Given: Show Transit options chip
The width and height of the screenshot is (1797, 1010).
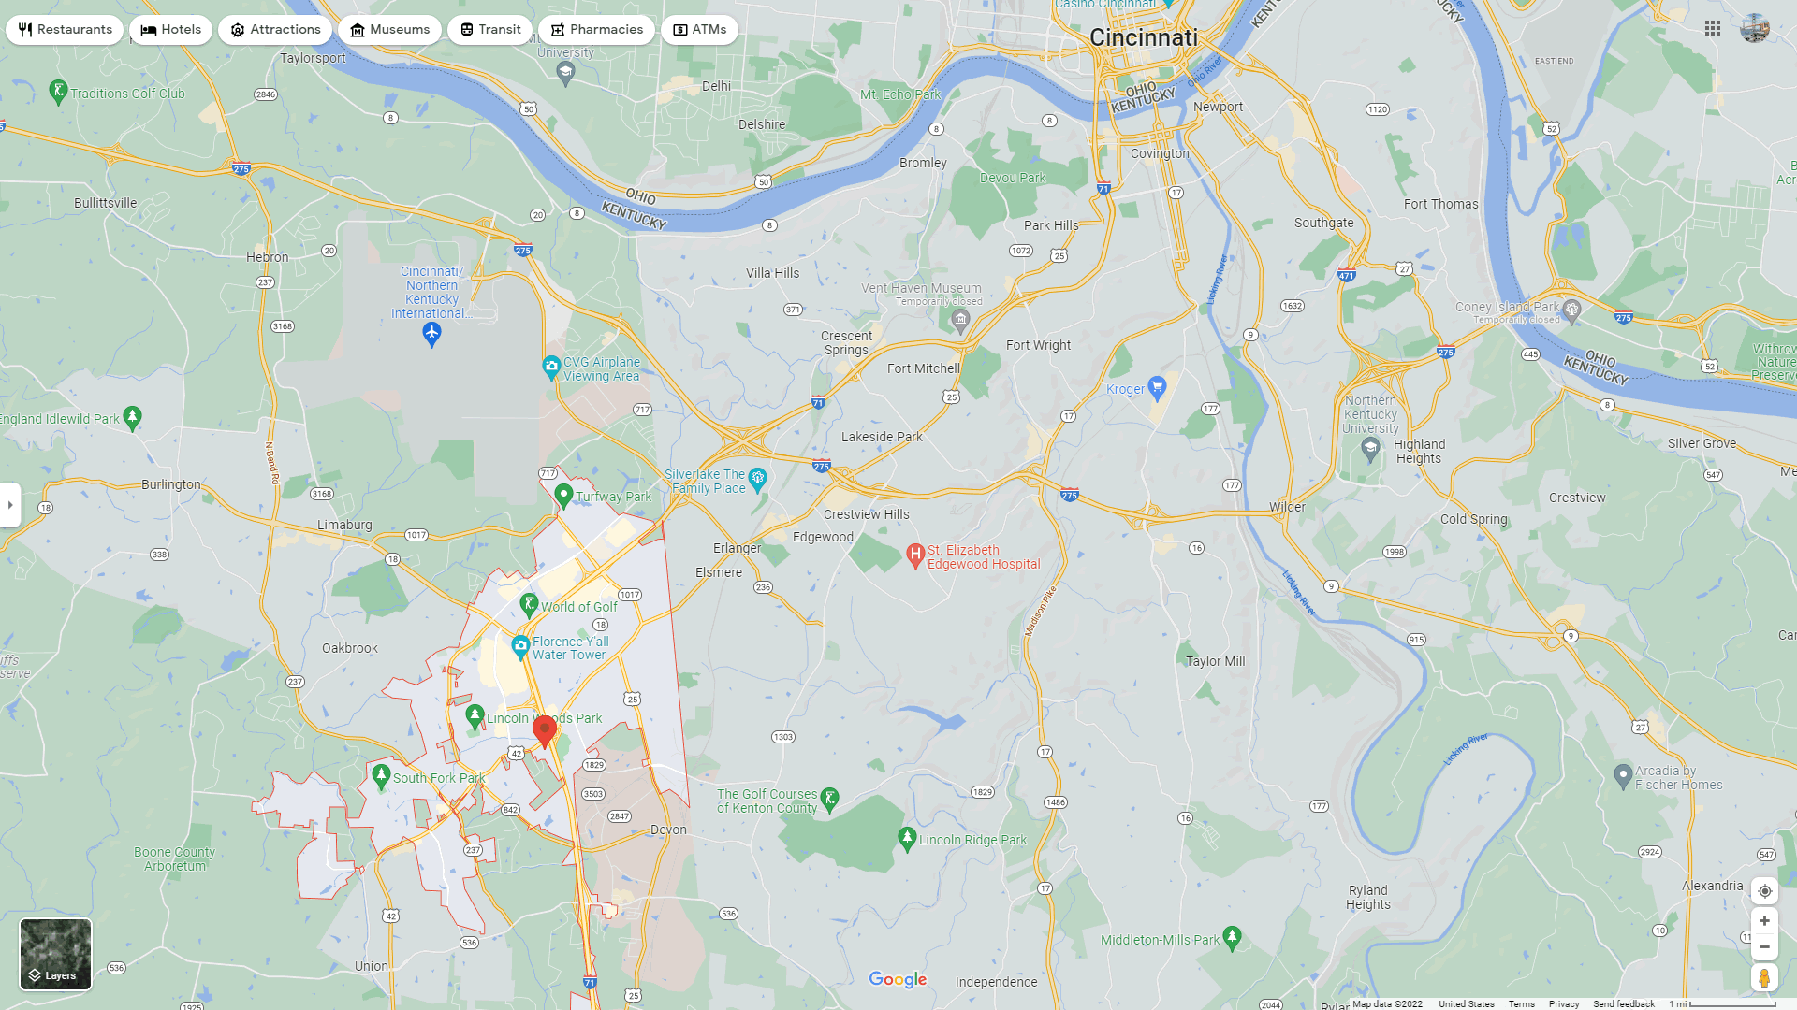Looking at the screenshot, I should coord(489,30).
